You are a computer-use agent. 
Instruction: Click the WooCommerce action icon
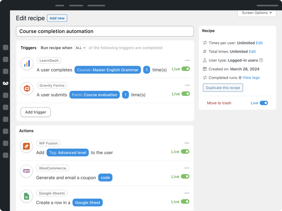point(26,171)
